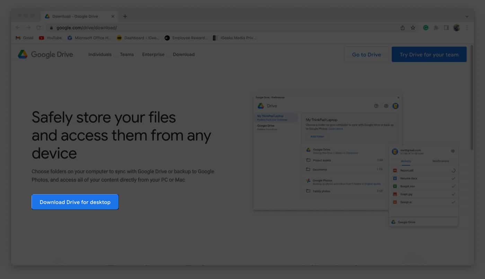This screenshot has width=485, height=279.
Task: Open the Chrome profile avatar
Action: (x=457, y=28)
